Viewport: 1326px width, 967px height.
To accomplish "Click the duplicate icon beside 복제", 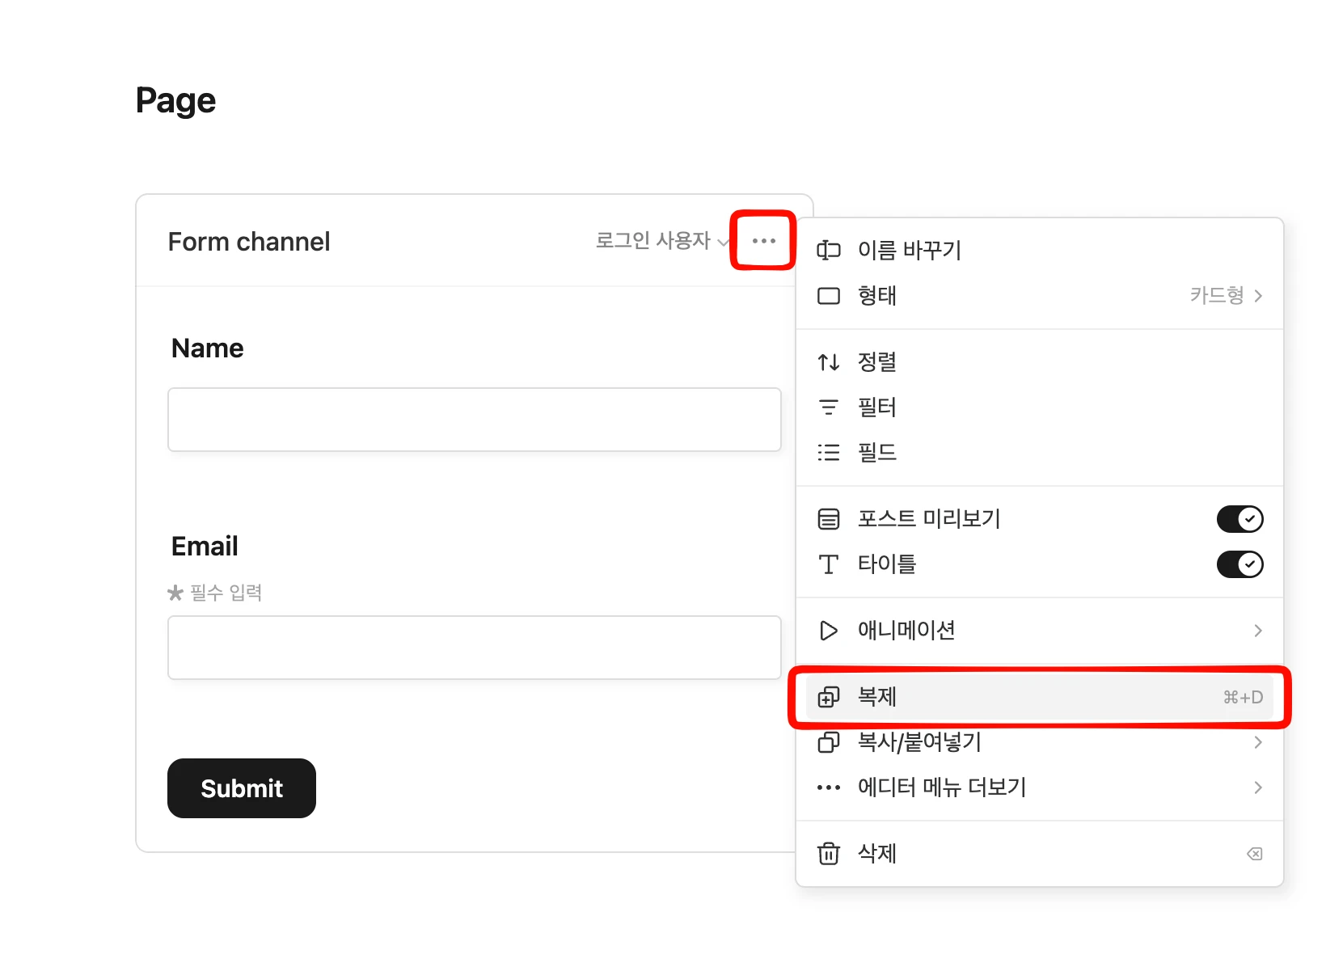I will click(x=828, y=697).
